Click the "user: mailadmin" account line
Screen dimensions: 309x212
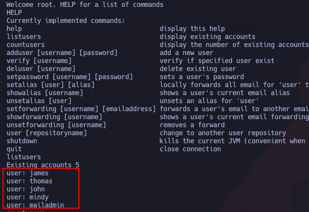click(x=35, y=205)
